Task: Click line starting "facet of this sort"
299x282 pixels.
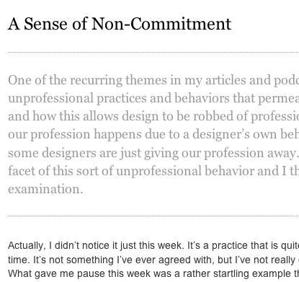Action: point(153,171)
